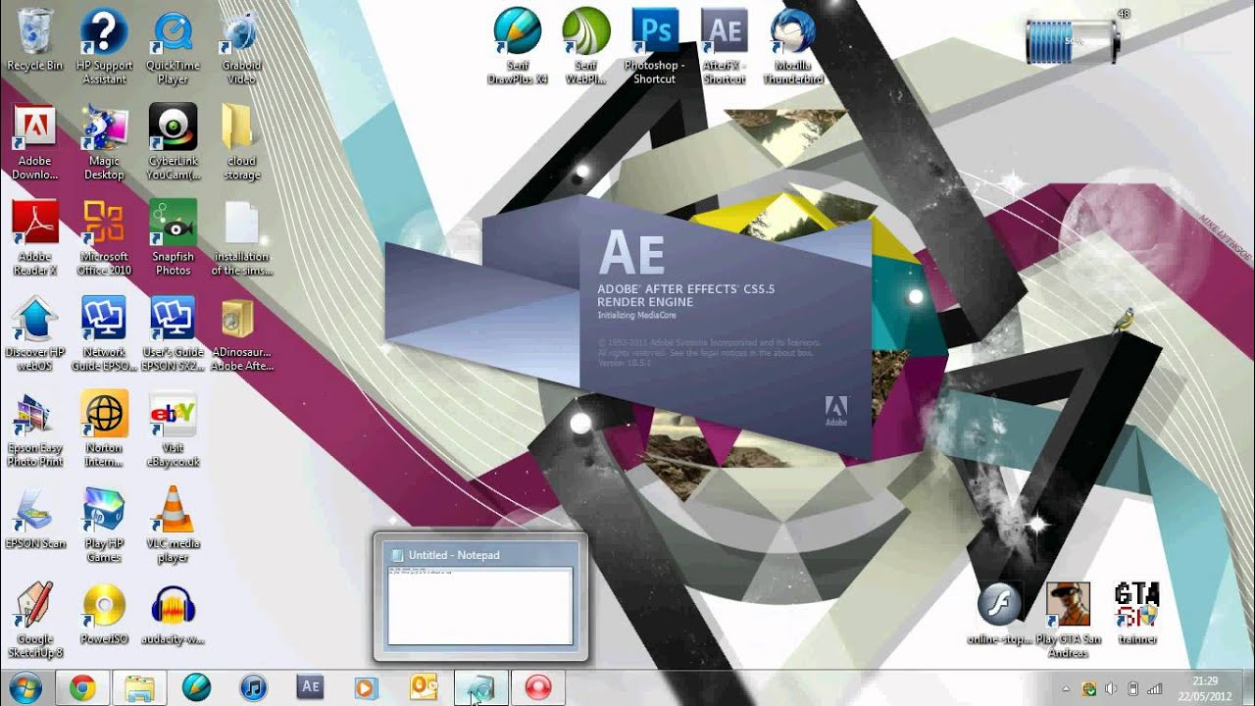1255x706 pixels.
Task: Click the red recorder taskbar button
Action: [x=537, y=688]
